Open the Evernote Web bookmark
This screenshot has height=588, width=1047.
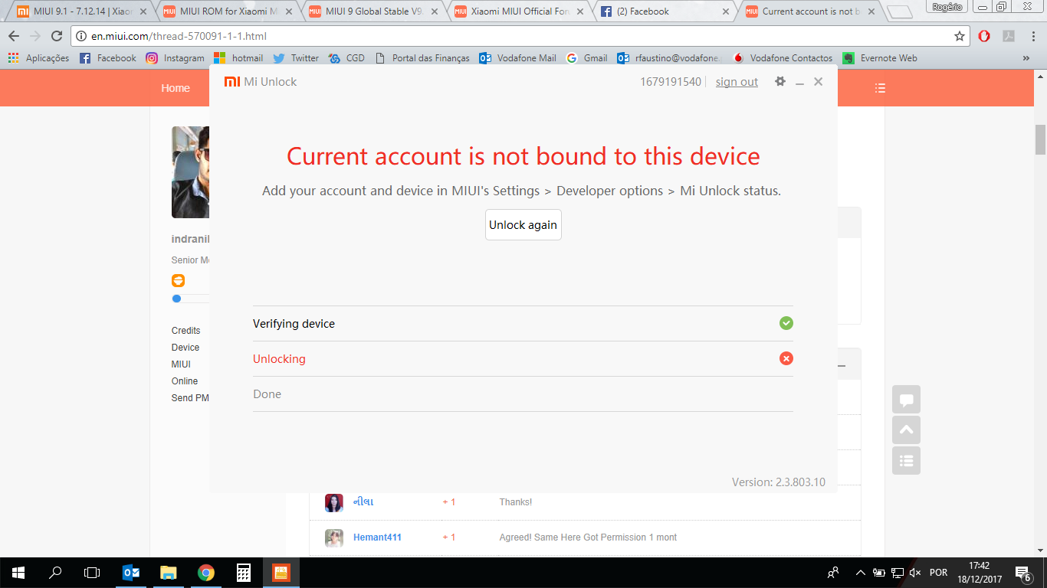coord(880,58)
